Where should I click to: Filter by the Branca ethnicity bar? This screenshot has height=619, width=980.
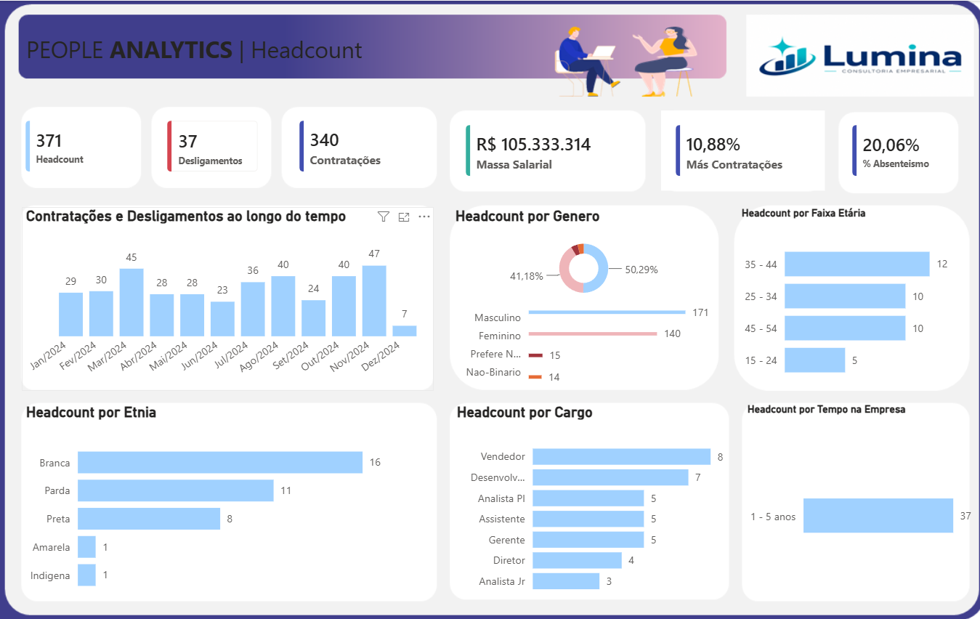(220, 463)
